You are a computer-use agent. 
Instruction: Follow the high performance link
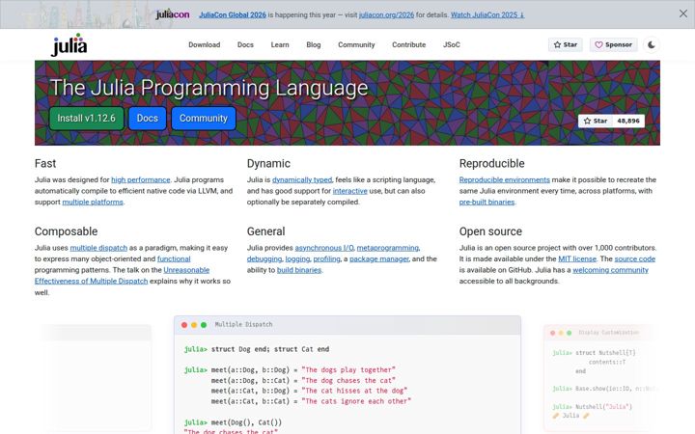141,179
